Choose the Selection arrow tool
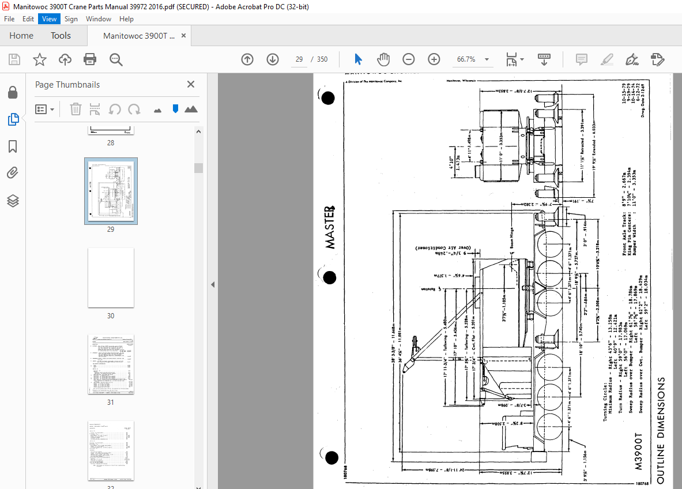 click(358, 59)
